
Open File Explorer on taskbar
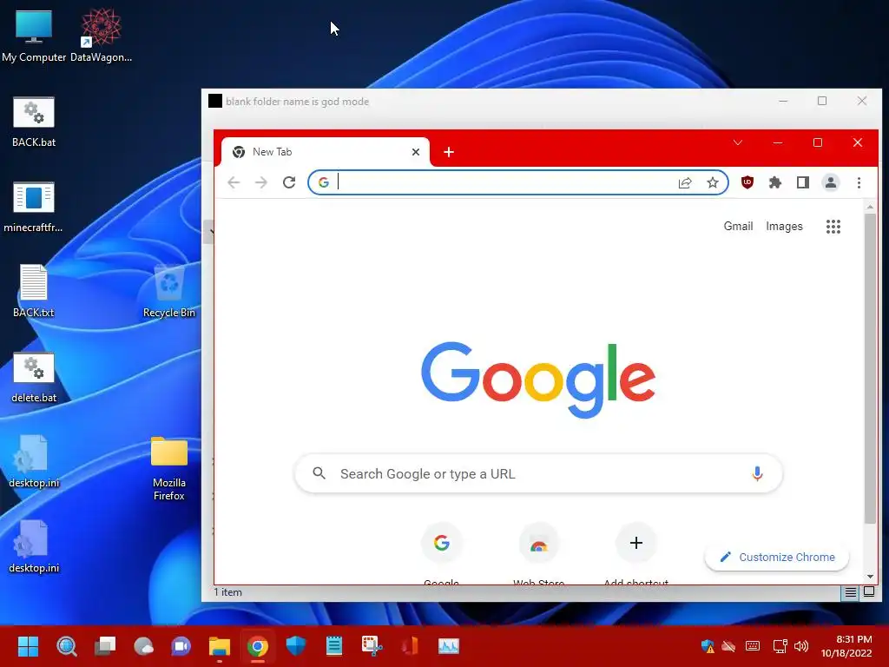click(220, 646)
